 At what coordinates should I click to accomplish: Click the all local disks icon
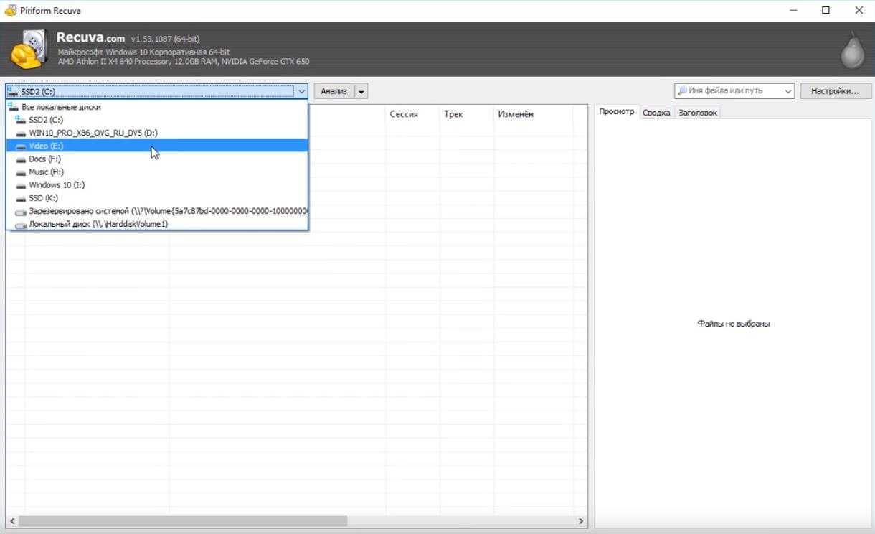[13, 107]
